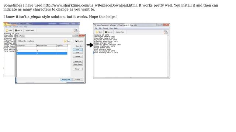Click Replace Many in the right result window
This screenshot has width=236, height=132.
[x=120, y=32]
